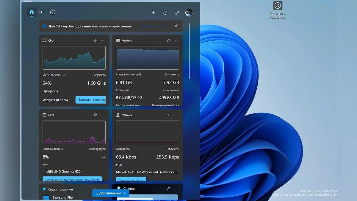This screenshot has height=201, width=357.
Task: Click the Memory usage graph
Action: (148, 58)
